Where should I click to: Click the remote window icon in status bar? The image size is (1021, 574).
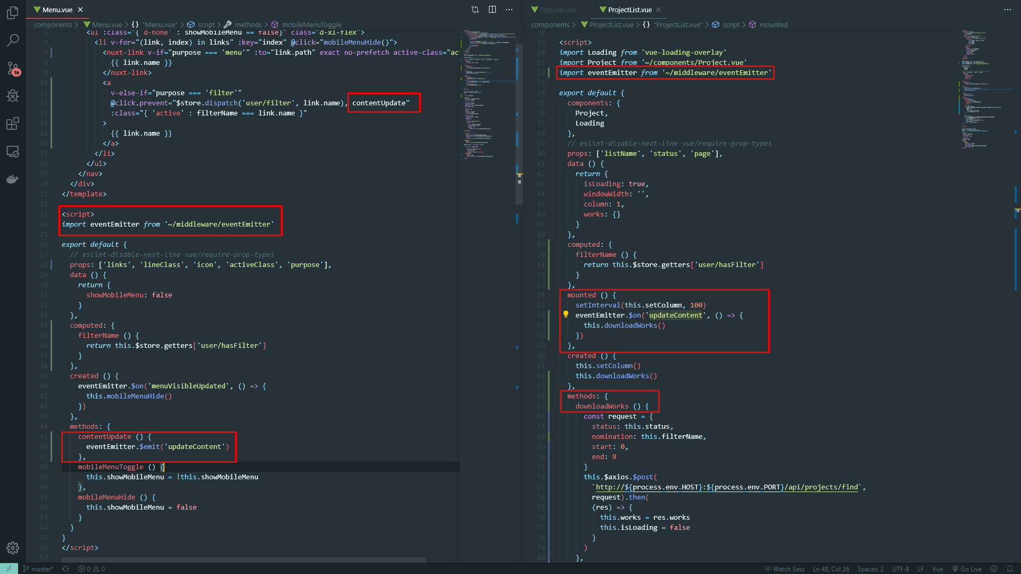click(9, 569)
